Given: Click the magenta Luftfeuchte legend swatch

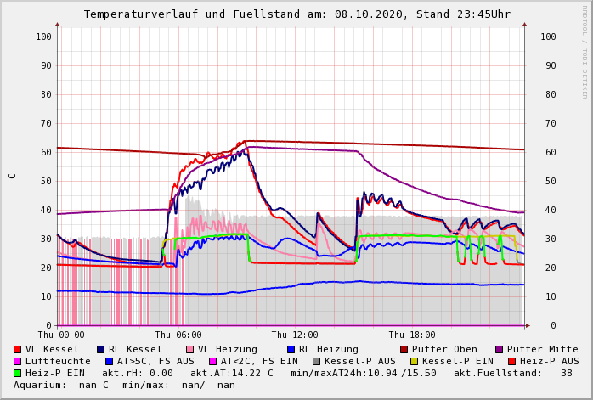Looking at the screenshot, I should [18, 361].
